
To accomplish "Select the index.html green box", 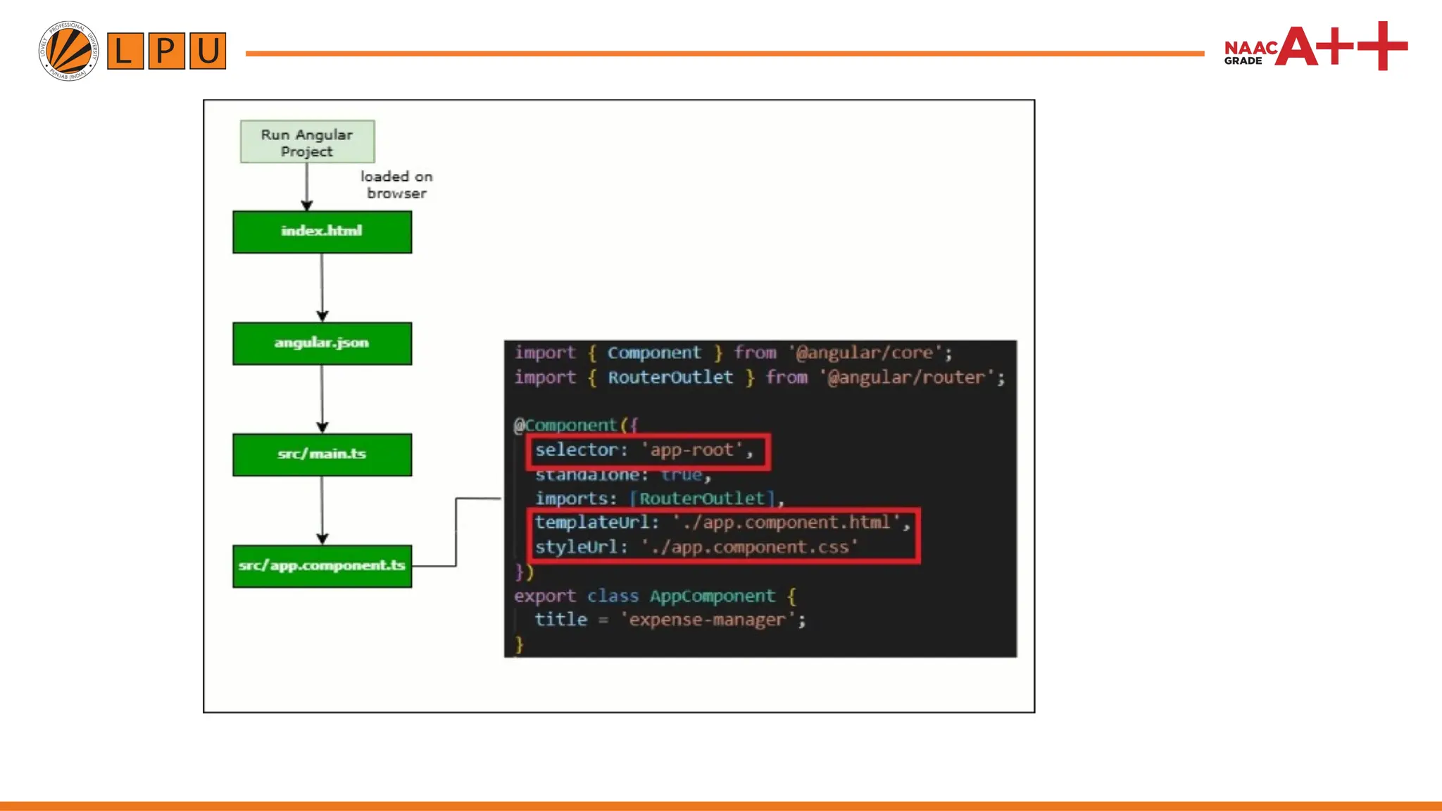I will point(322,232).
